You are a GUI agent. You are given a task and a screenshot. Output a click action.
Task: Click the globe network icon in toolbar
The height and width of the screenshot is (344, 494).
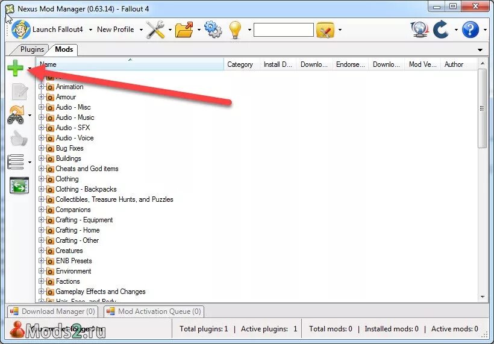click(x=420, y=30)
